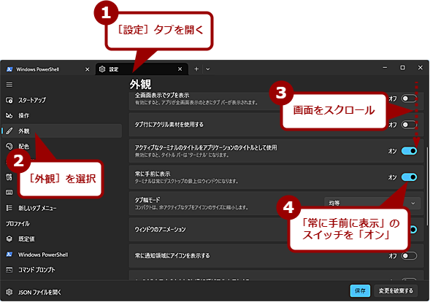The width and height of the screenshot is (430, 302).
Task: Select 新しいタブ メニュー in sidebar
Action: [62, 208]
